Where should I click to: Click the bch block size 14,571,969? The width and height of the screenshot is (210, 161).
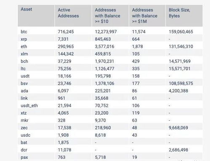180,61
